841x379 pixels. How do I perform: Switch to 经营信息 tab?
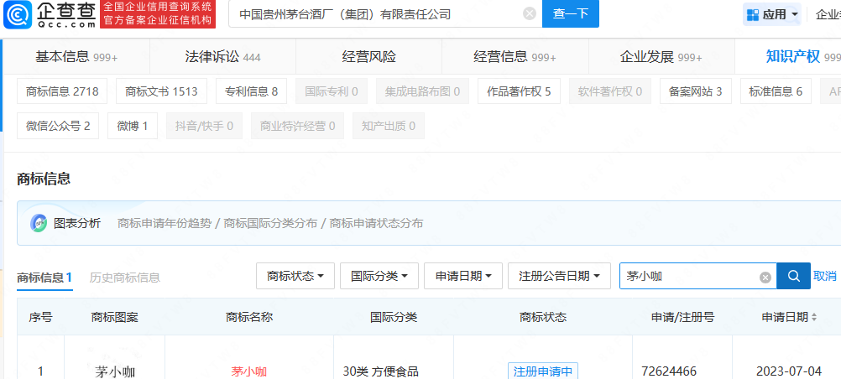click(515, 57)
